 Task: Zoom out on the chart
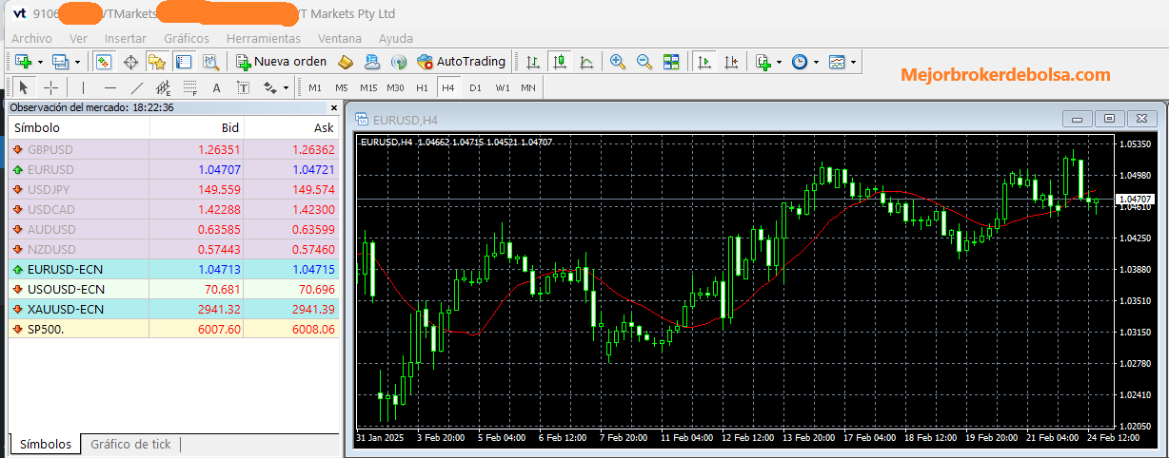(644, 62)
